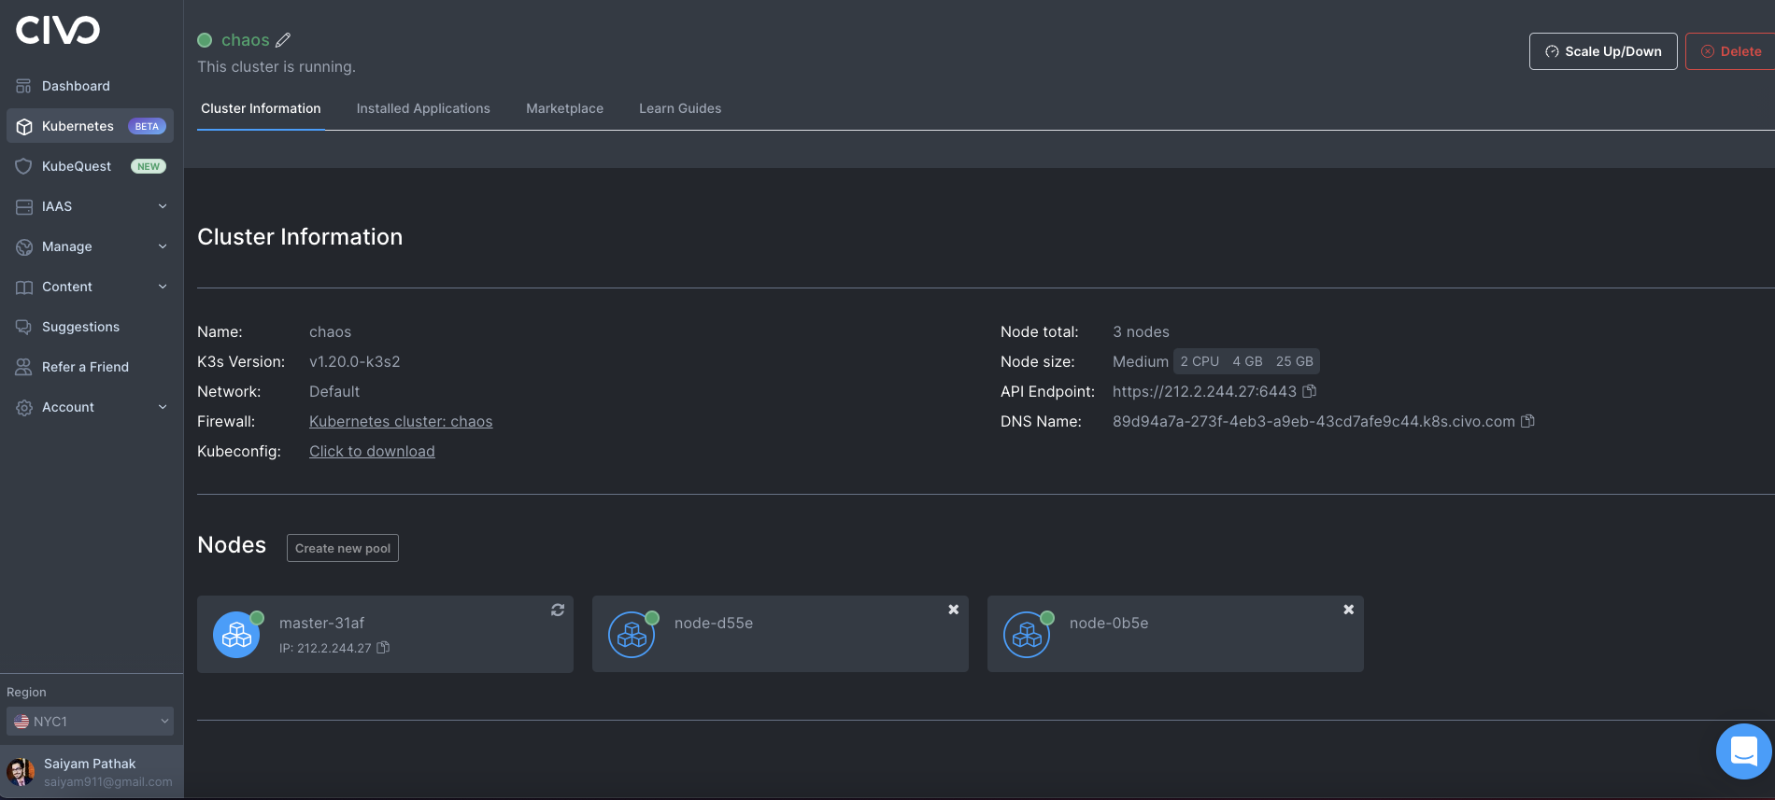Image resolution: width=1775 pixels, height=800 pixels.
Task: Expand the IAAS sidebar menu
Action: click(90, 206)
